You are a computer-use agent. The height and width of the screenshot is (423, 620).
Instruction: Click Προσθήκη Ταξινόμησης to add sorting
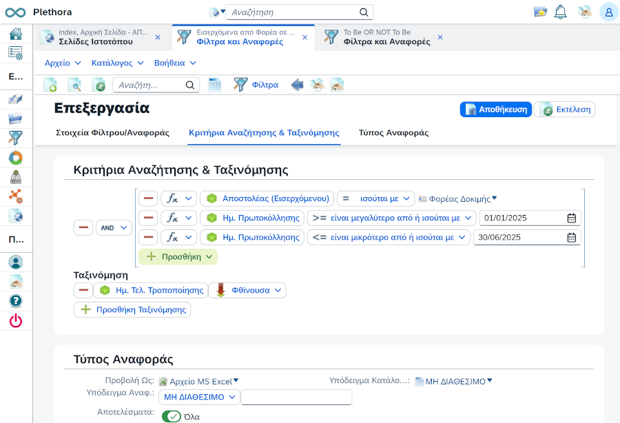click(132, 309)
